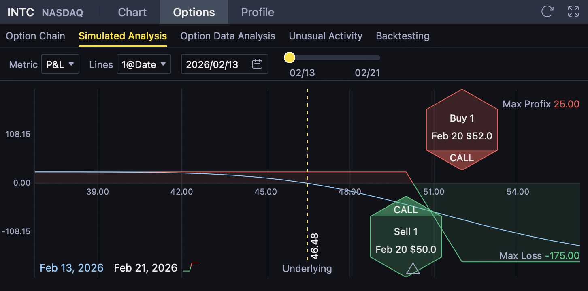Click the 2026/02/13 date field
The width and height of the screenshot is (588, 291).
[x=212, y=64]
